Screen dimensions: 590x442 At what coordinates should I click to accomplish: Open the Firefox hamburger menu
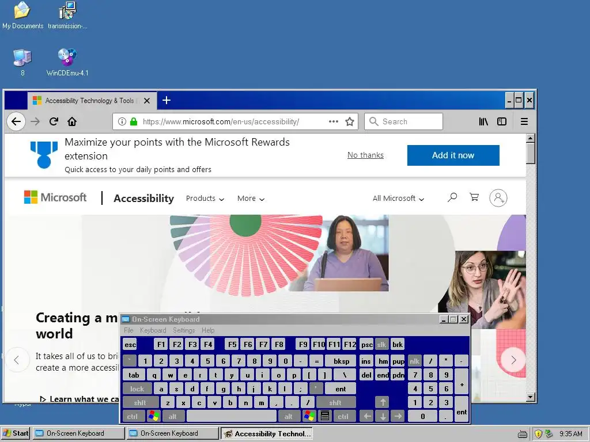coord(524,121)
